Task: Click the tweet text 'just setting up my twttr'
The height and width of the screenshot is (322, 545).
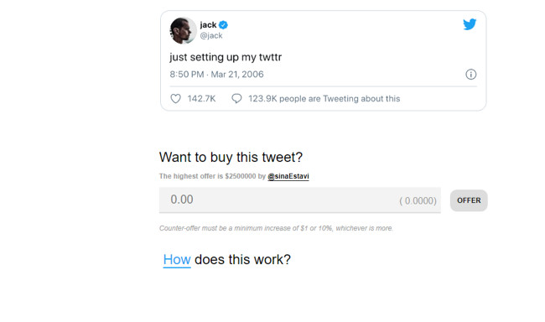Action: [x=226, y=57]
